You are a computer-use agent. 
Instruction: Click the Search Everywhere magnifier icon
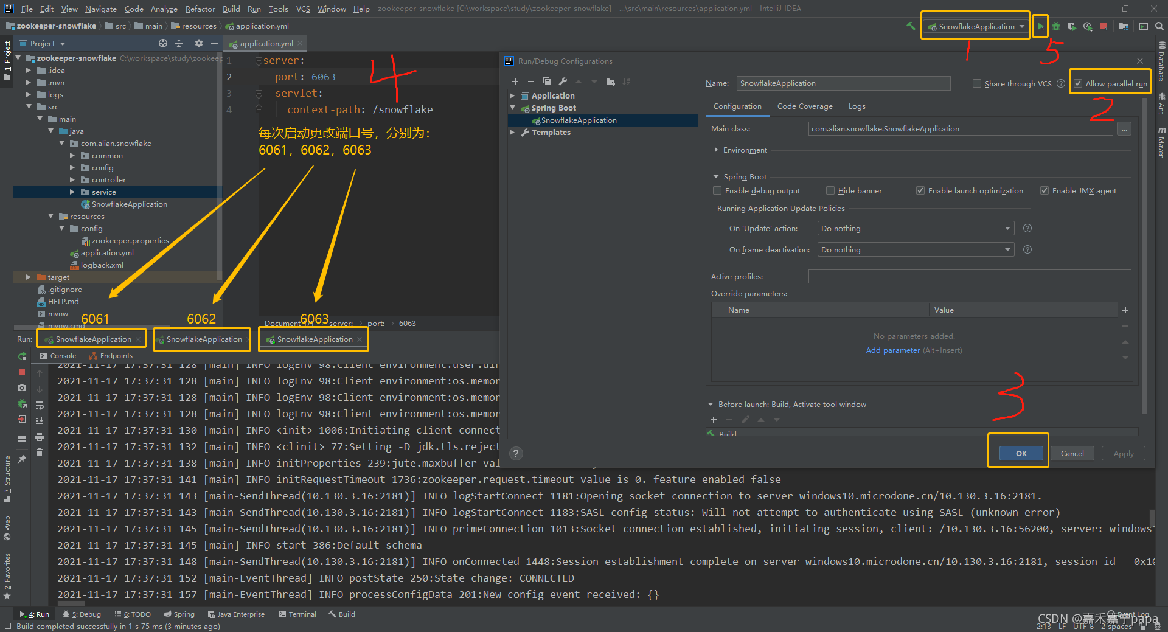[1159, 26]
